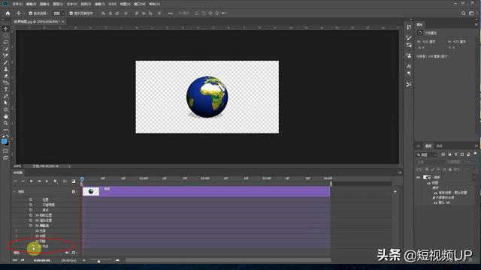Select the Elliptical Marquee tool
Viewport: 481px width, 270px height.
pyautogui.click(x=5, y=35)
